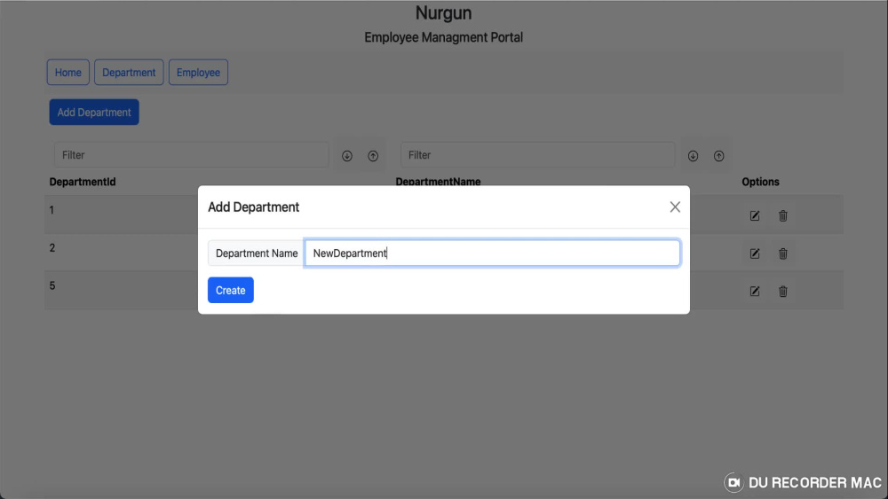Click the Options column header
Image resolution: width=888 pixels, height=499 pixels.
point(760,182)
